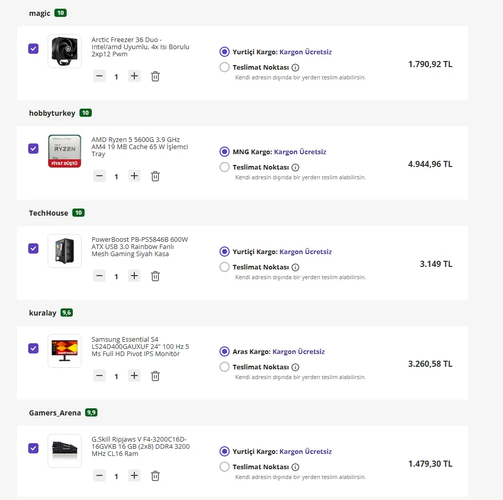Decrease AMD Ryzen quantity with minus
This screenshot has height=500, width=503.
pos(99,176)
